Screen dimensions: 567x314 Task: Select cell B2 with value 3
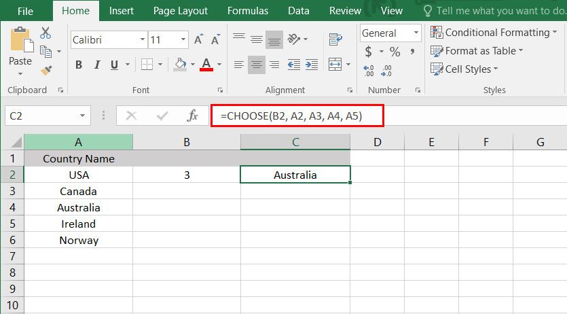187,175
